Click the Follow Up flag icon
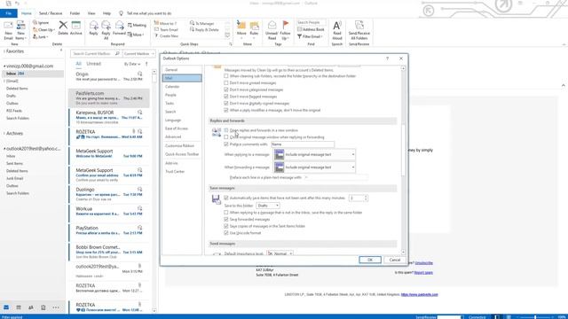The image size is (568, 319). point(286,25)
